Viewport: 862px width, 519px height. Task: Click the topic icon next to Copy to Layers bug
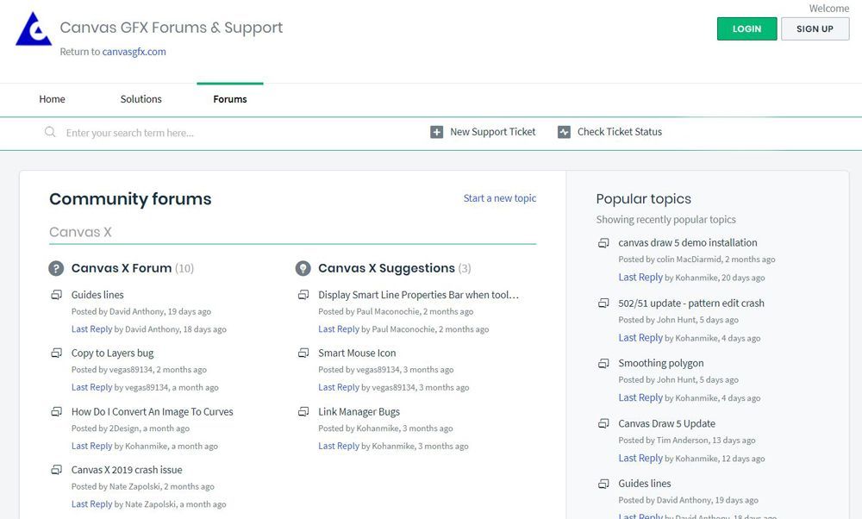click(57, 353)
